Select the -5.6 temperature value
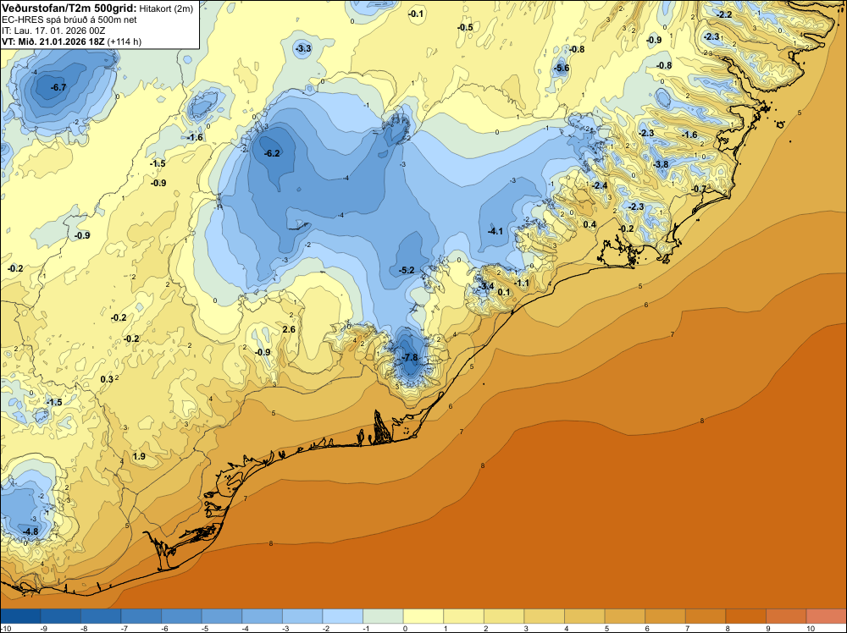Image resolution: width=847 pixels, height=633 pixels. point(562,68)
